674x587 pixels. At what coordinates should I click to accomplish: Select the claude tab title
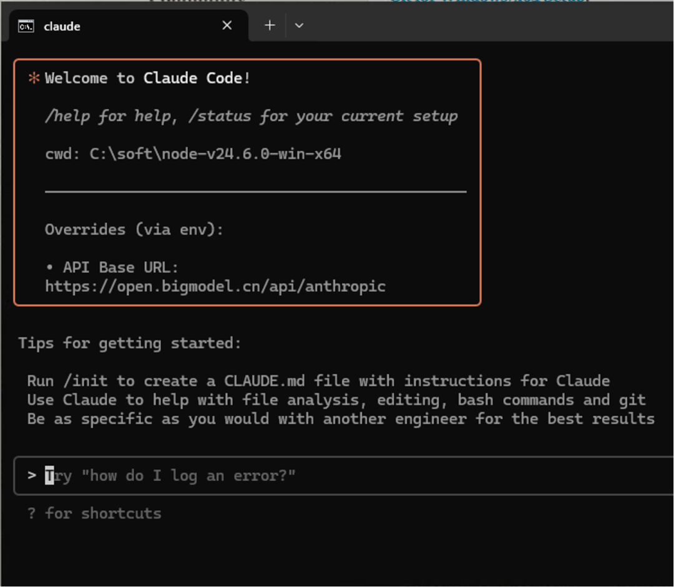coord(62,27)
